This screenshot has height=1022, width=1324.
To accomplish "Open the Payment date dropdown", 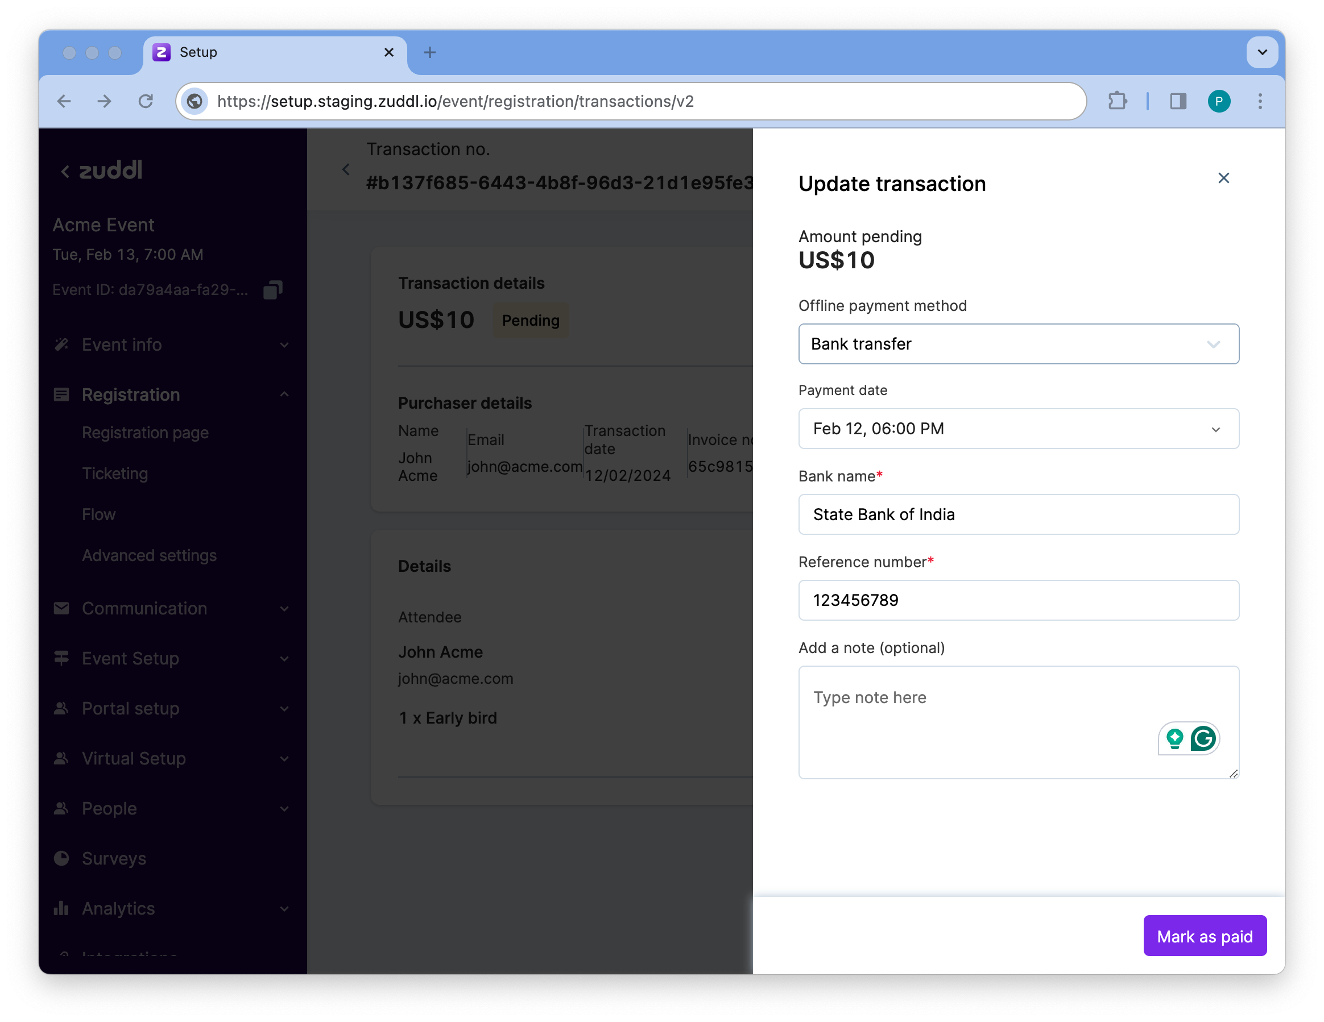I will point(1018,429).
